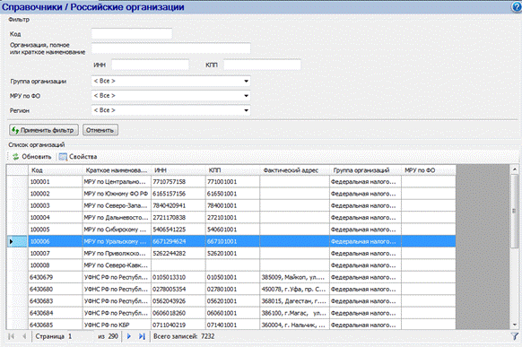Open the help icon in title bar
The image size is (522, 347).
pyautogui.click(x=517, y=7)
